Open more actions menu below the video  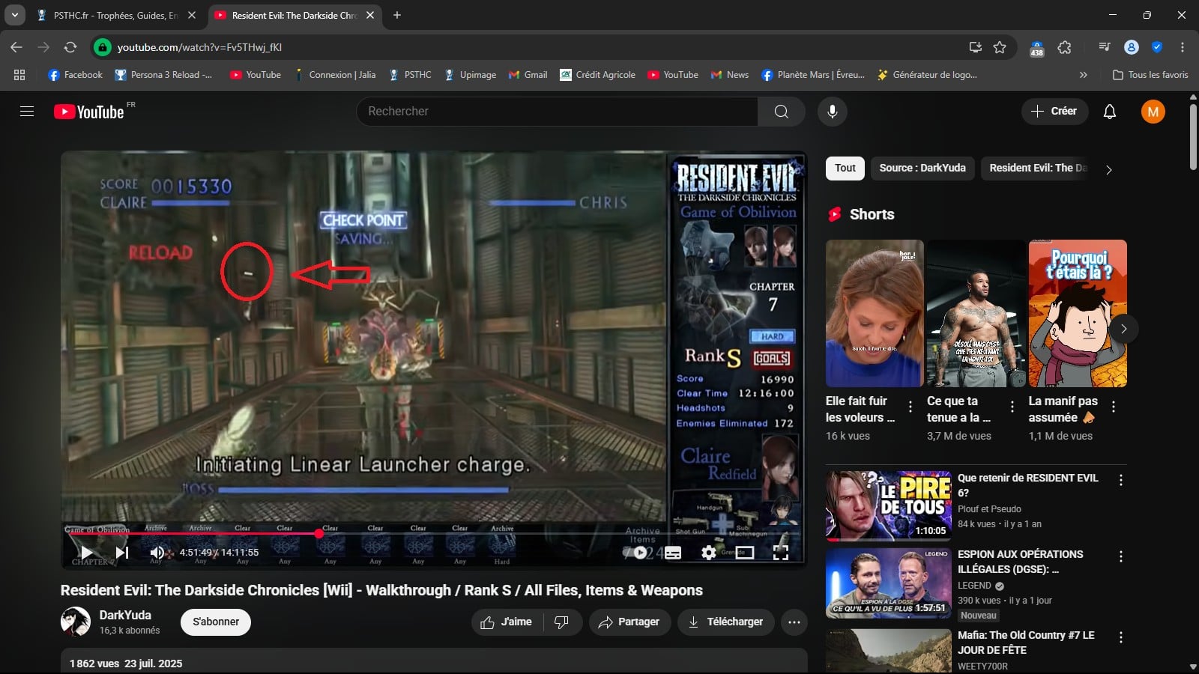(794, 622)
